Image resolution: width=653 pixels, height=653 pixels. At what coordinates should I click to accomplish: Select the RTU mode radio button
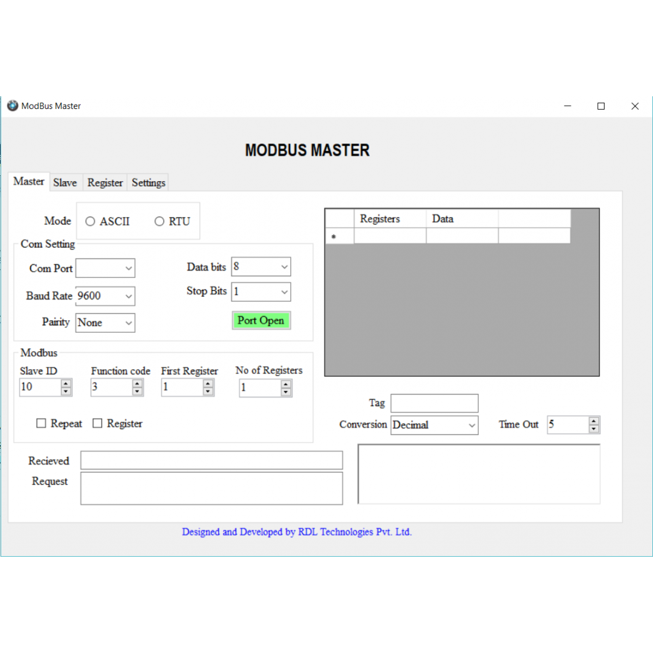159,221
